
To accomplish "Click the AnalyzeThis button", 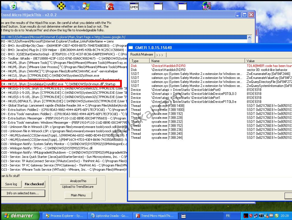I will click(x=78, y=181).
